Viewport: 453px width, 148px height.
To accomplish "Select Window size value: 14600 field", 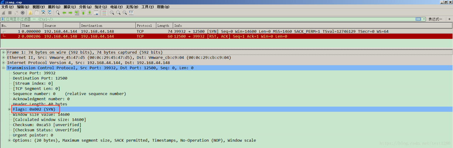I will (x=41, y=114).
